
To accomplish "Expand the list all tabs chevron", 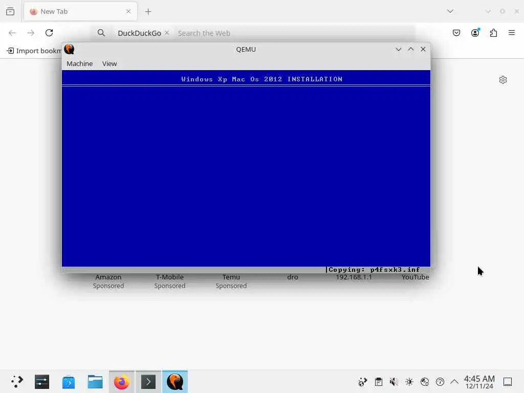I will [450, 11].
